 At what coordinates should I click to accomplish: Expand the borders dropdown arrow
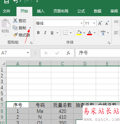(x=71, y=33)
